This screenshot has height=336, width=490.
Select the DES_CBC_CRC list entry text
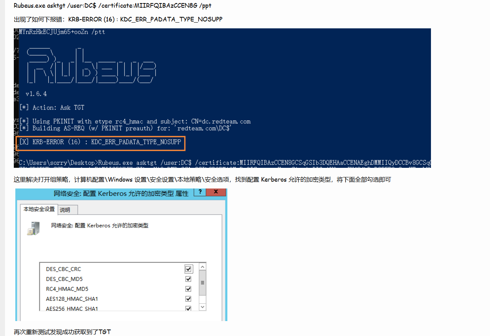click(64, 269)
